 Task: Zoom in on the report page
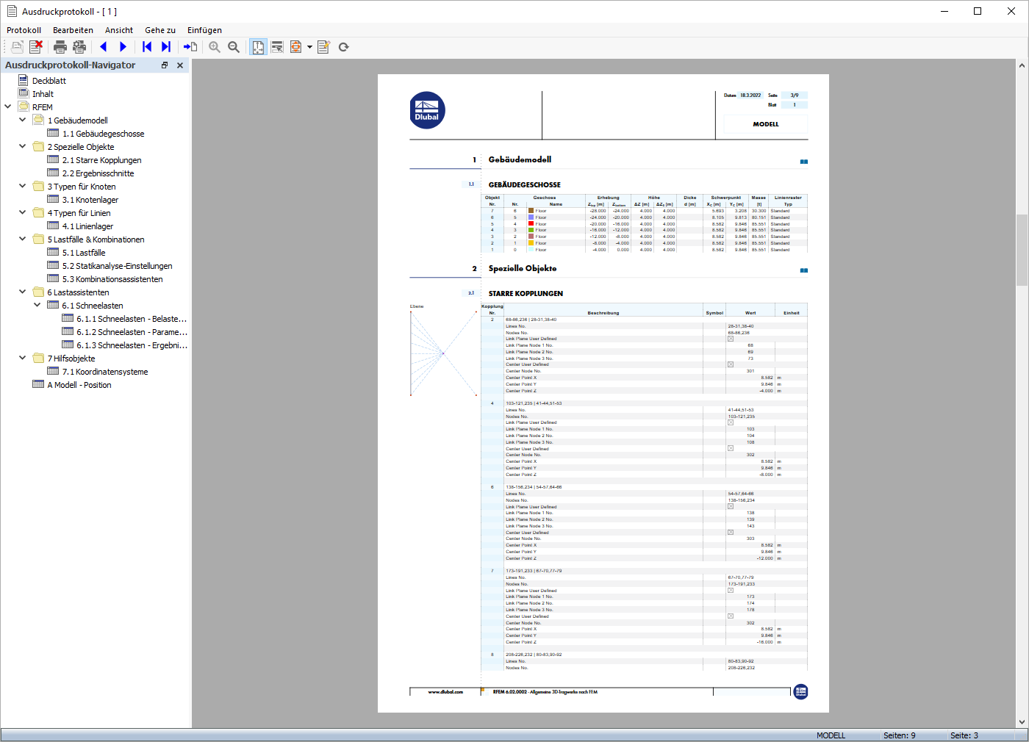click(x=214, y=46)
